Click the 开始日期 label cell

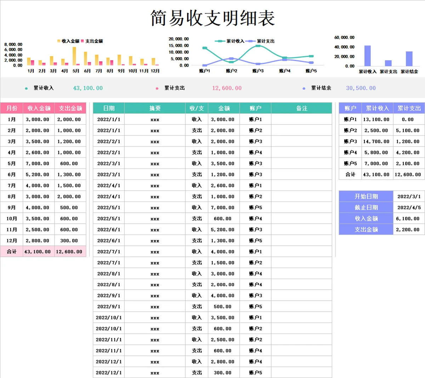[366, 196]
